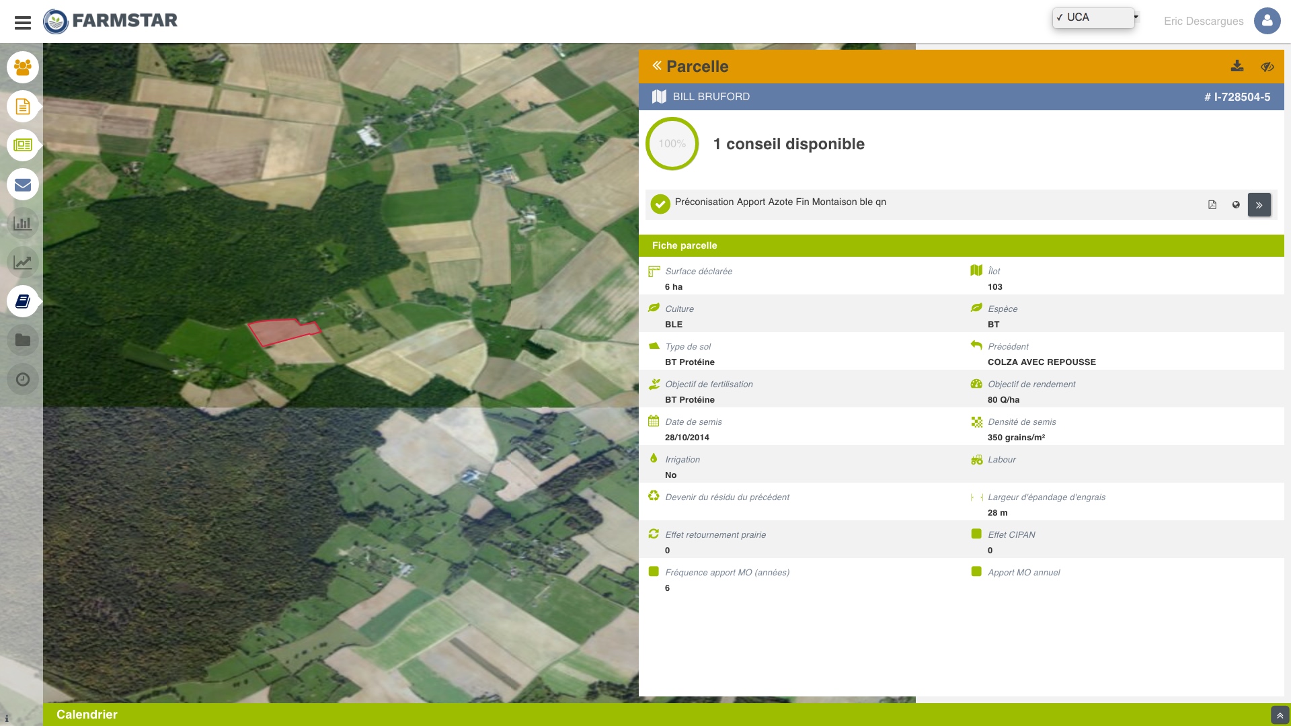Download the Parcelle sheet
This screenshot has height=726, width=1291.
click(x=1237, y=66)
